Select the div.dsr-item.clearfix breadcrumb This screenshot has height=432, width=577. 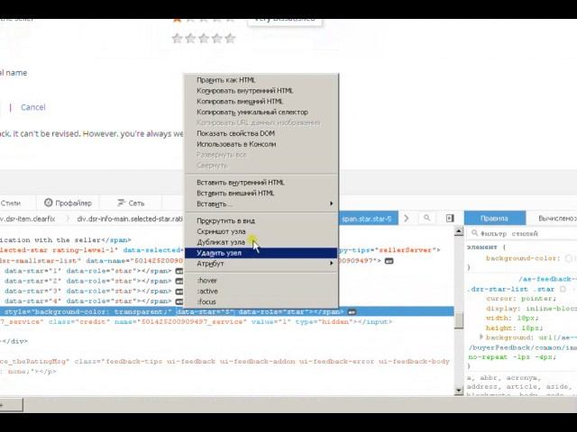click(x=28, y=219)
